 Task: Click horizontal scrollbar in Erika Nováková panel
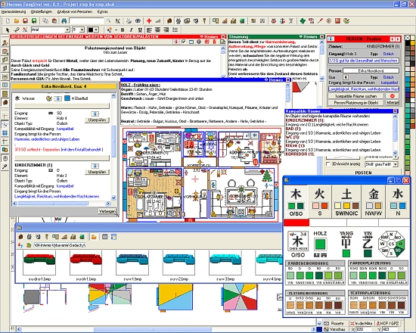click(61, 204)
